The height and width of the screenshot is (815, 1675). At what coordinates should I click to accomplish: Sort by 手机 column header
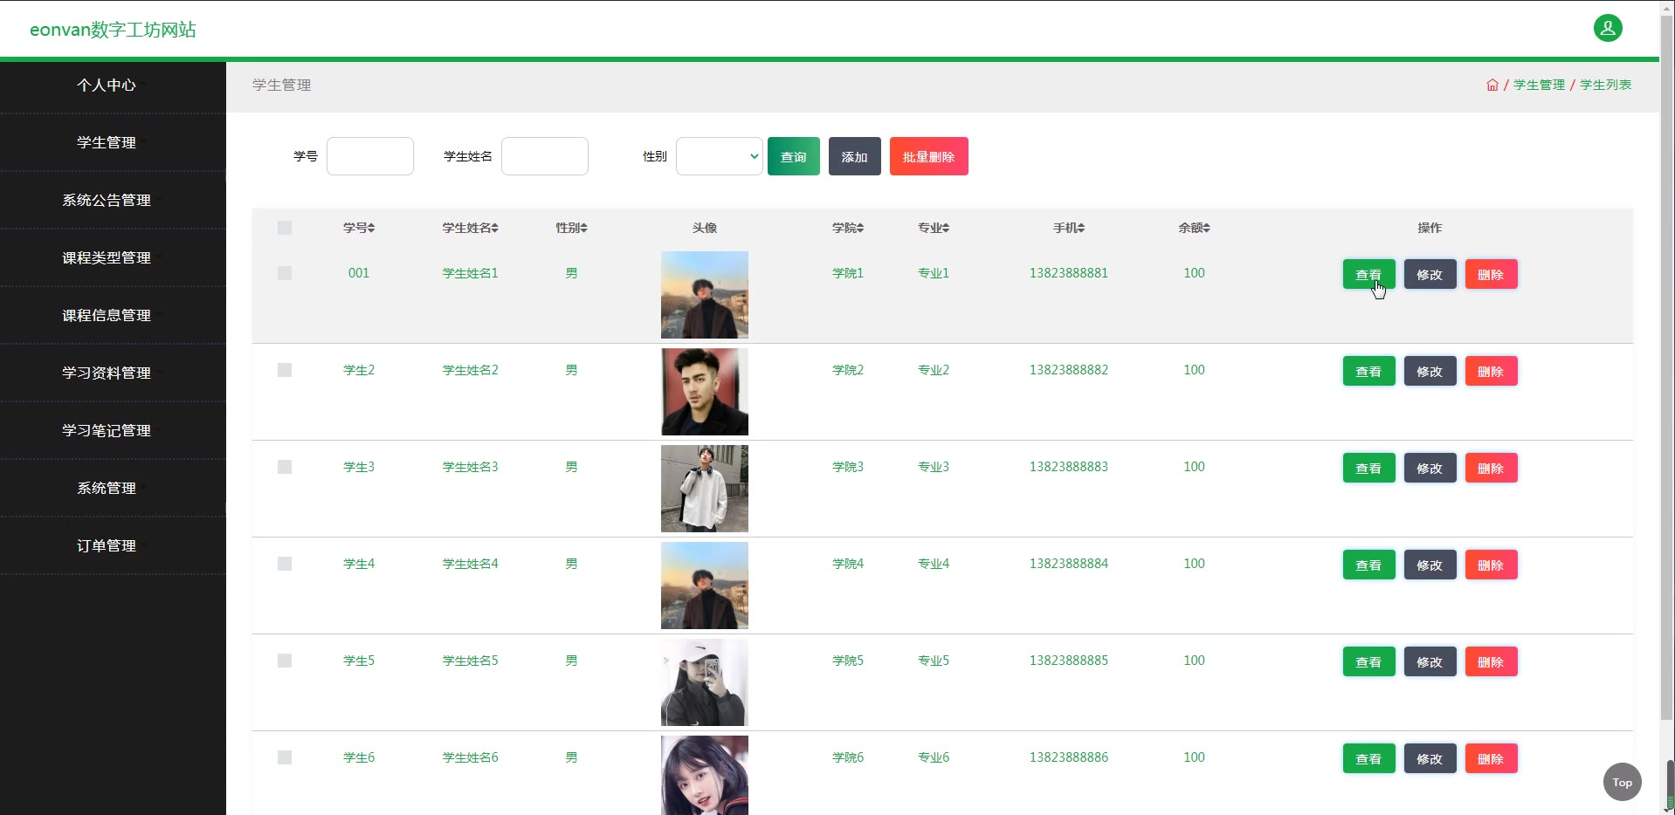tap(1069, 228)
